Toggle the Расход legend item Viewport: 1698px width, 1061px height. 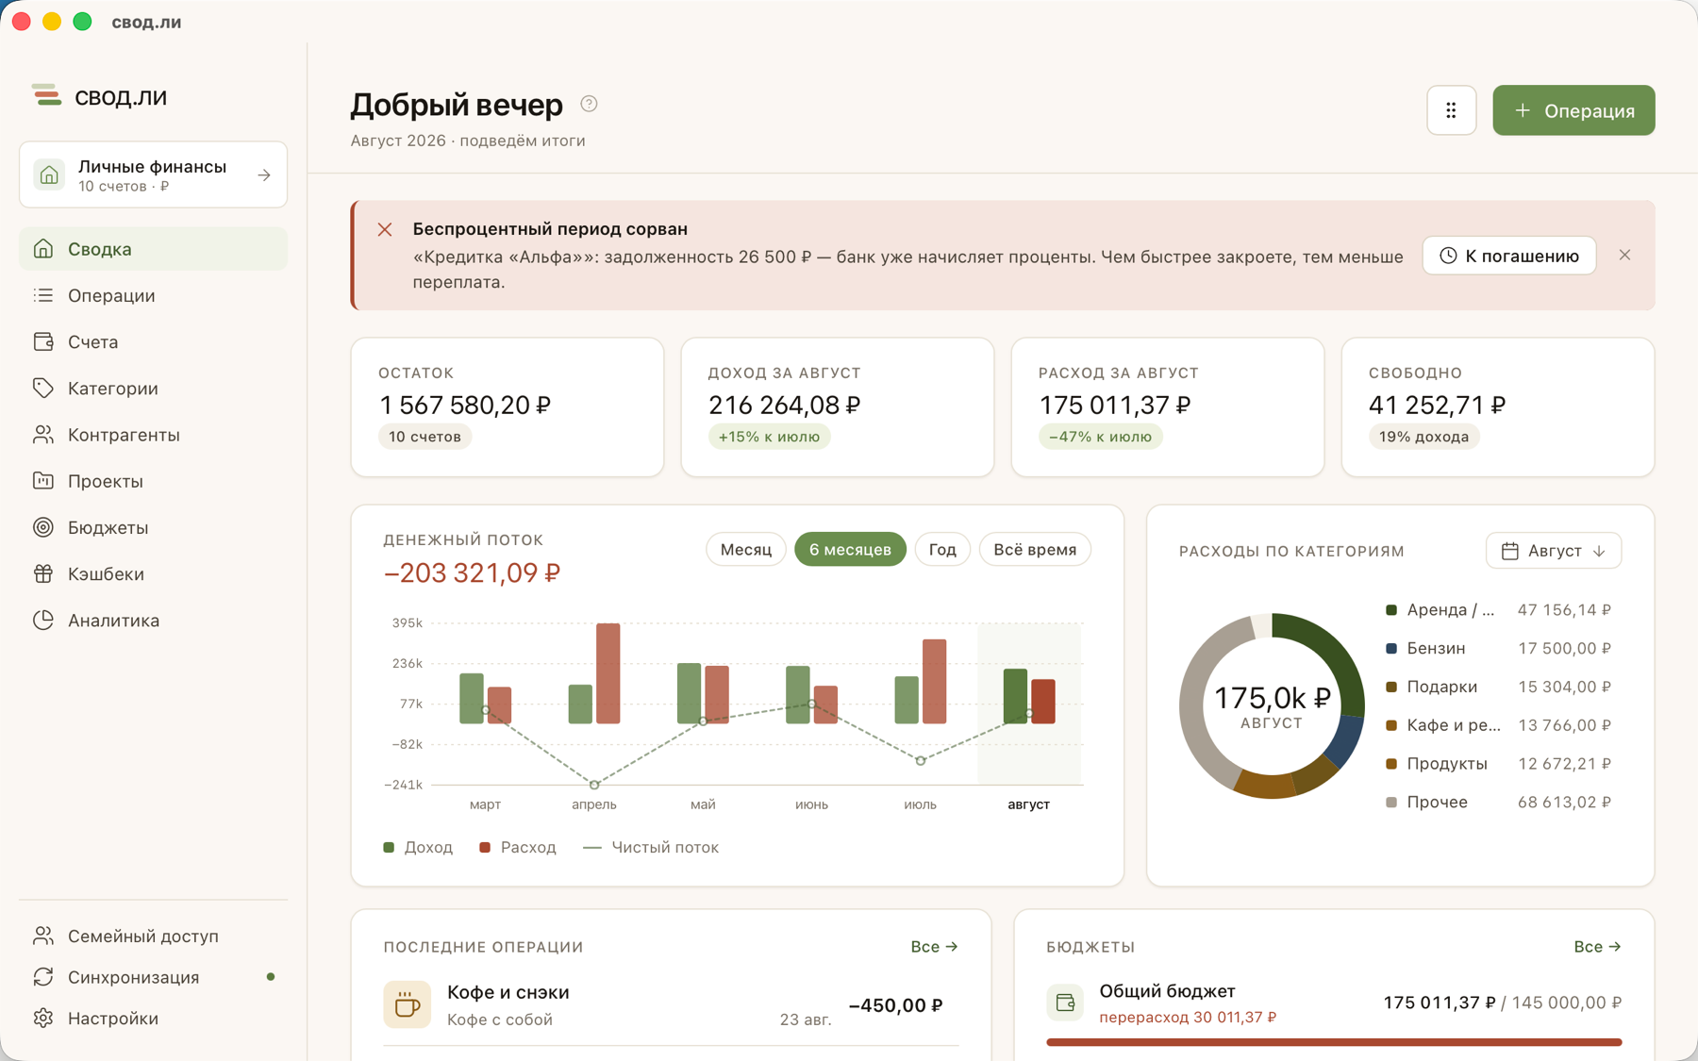pos(518,847)
